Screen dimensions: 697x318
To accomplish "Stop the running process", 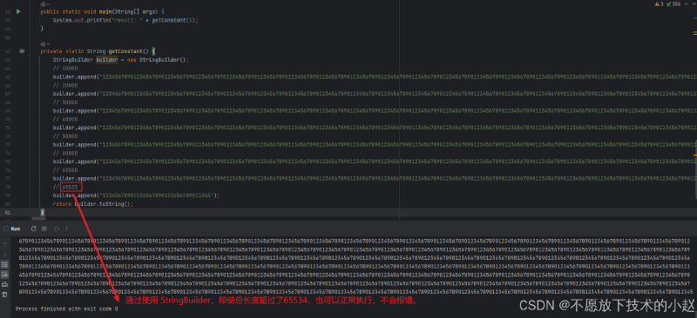I will 44,229.
